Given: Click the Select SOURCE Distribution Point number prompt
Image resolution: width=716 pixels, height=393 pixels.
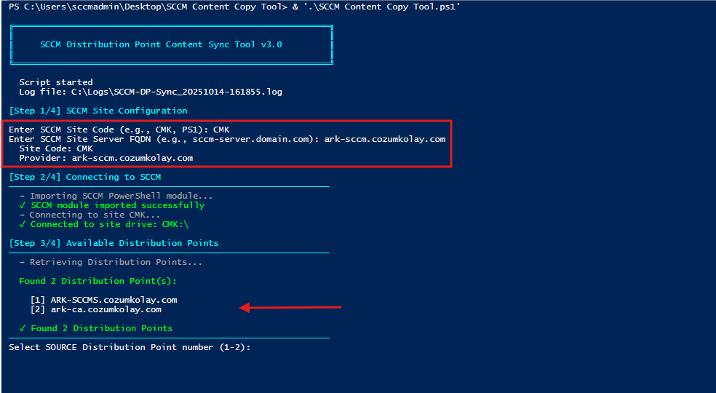Looking at the screenshot, I should click(x=129, y=347).
